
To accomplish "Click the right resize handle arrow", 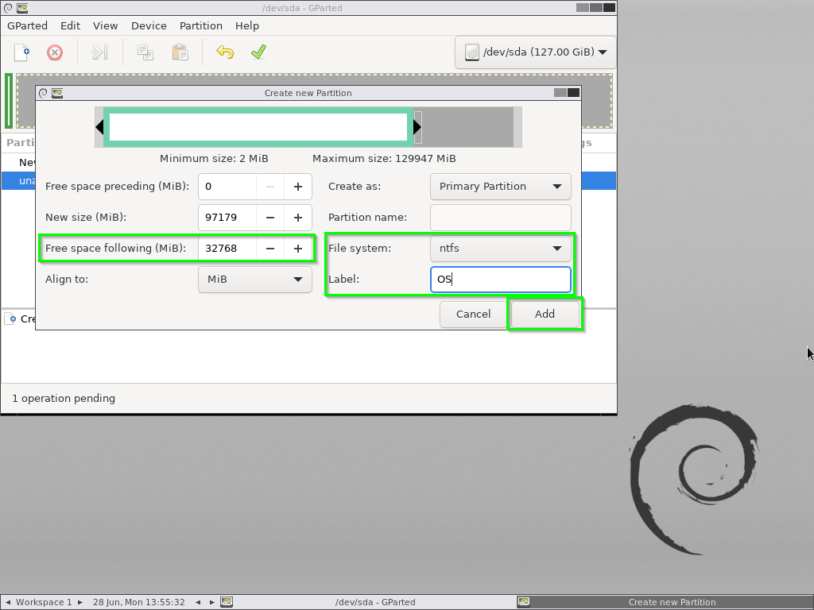I will [417, 127].
